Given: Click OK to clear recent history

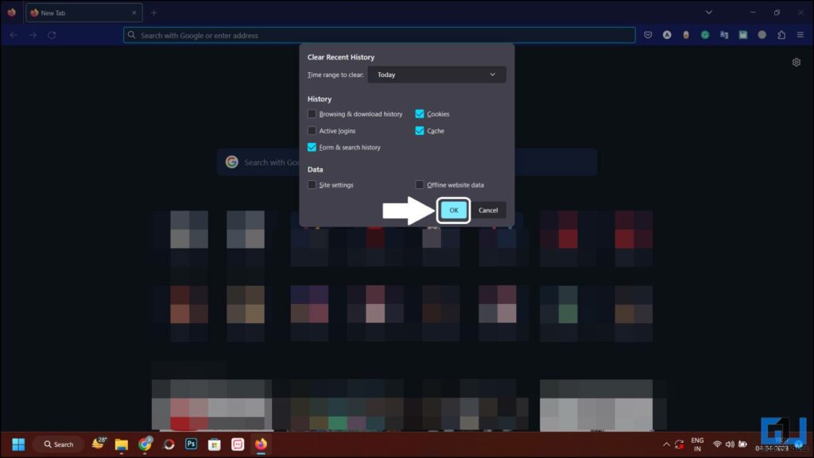Looking at the screenshot, I should [453, 210].
